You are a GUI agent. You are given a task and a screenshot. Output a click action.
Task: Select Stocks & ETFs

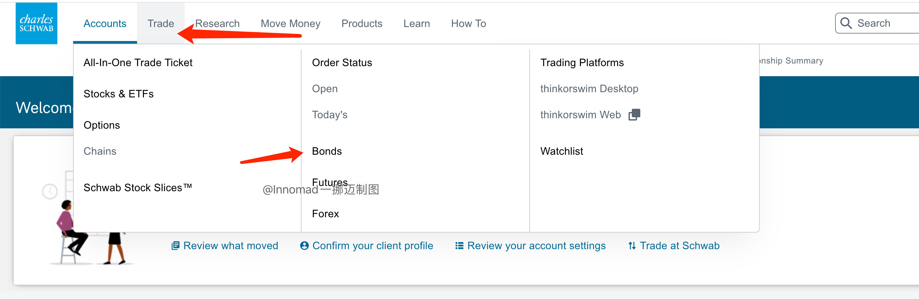[x=118, y=94]
